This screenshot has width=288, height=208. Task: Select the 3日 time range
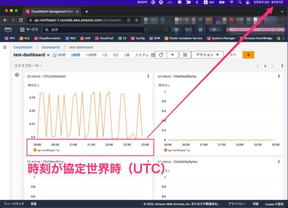[116, 55]
